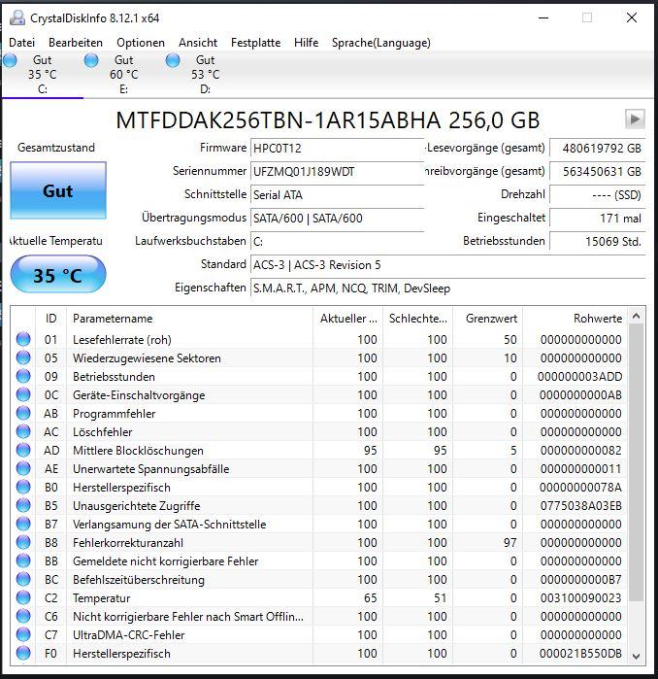The height and width of the screenshot is (679, 658).
Task: Click the next disk arrow button
Action: pos(635,119)
